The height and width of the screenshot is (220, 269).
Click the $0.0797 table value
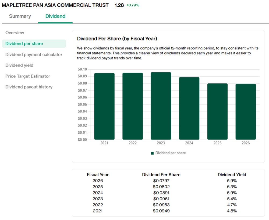(x=161, y=181)
